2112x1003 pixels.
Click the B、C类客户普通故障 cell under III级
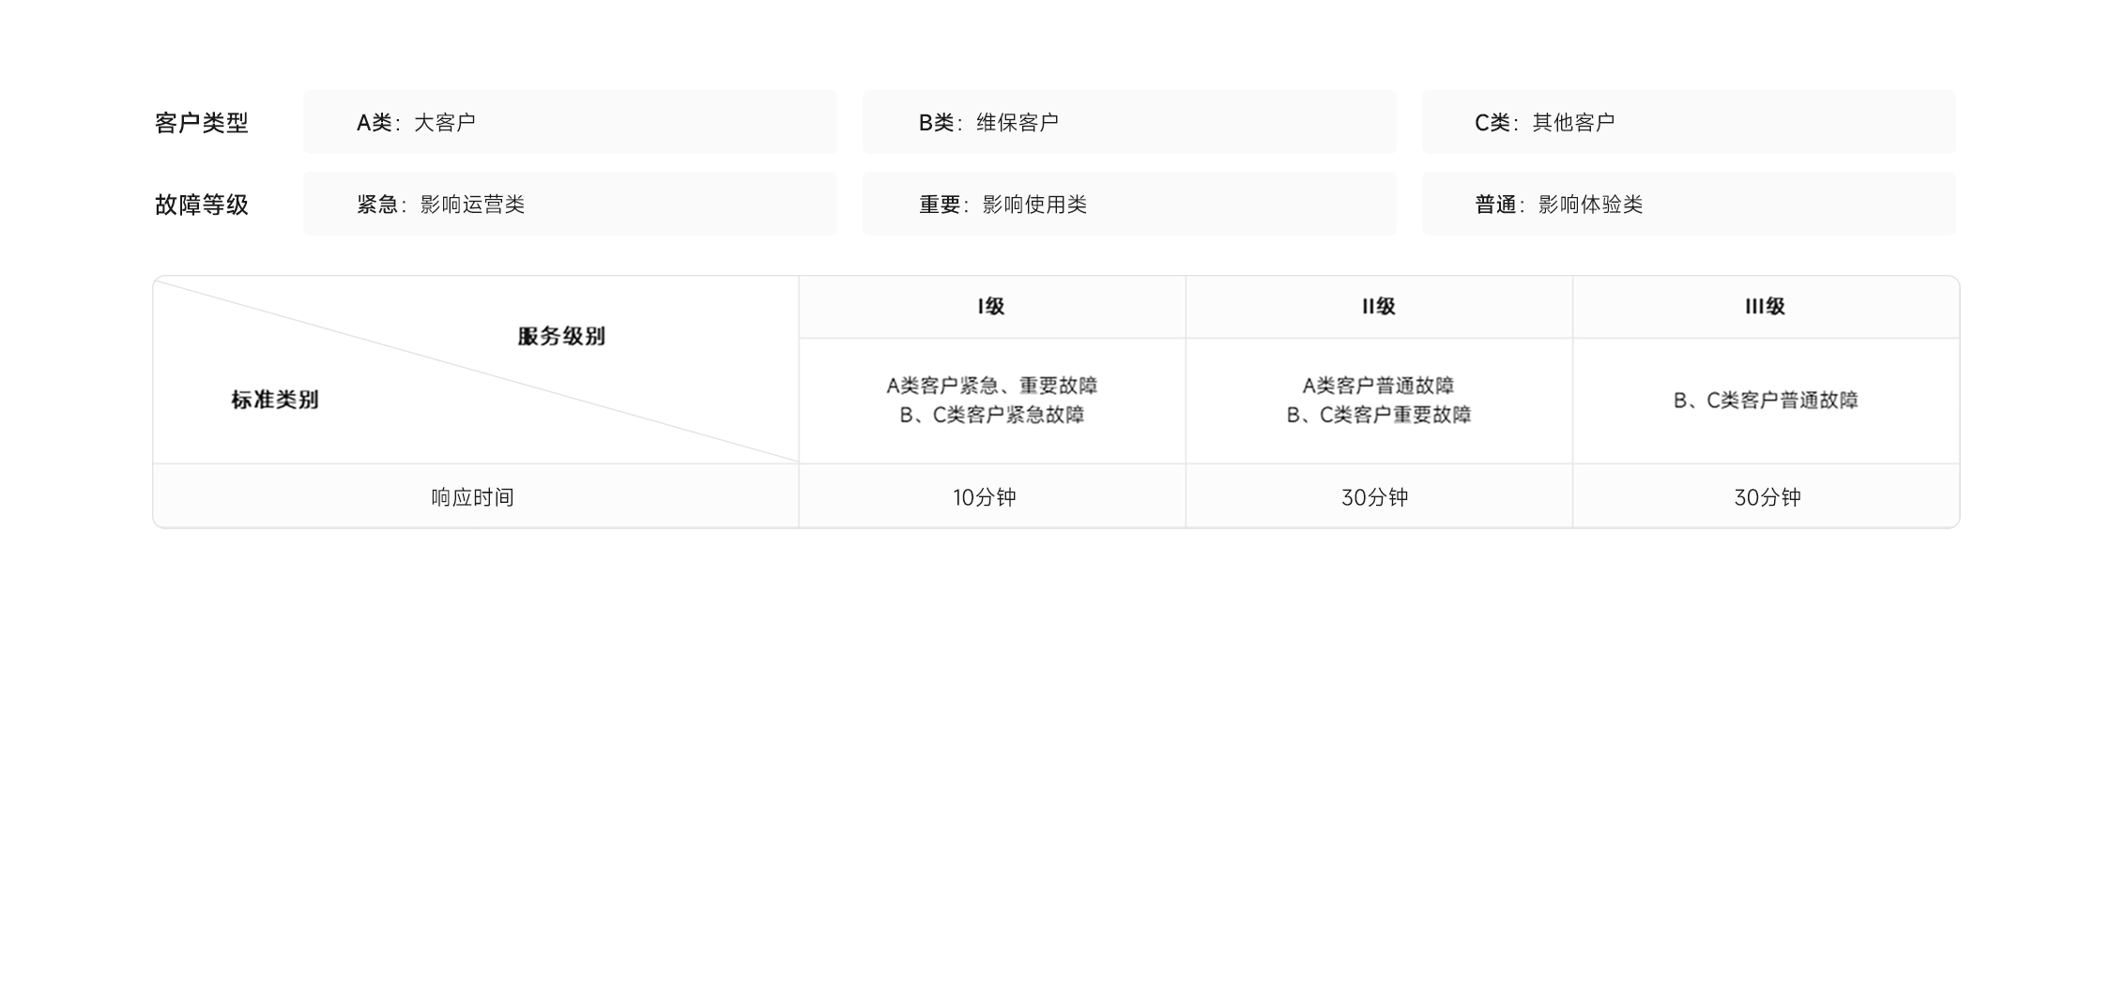(1765, 401)
